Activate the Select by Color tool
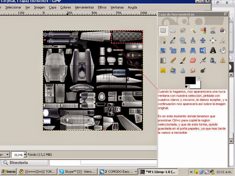The image size is (235, 176). [203, 31]
